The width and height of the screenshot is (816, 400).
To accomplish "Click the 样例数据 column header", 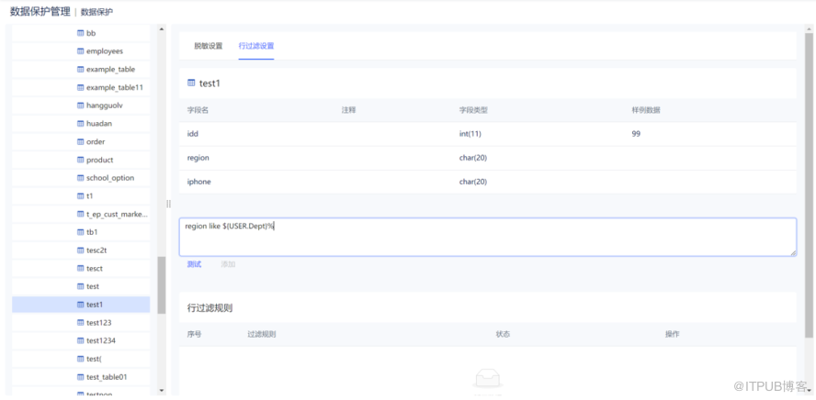I will [x=646, y=110].
